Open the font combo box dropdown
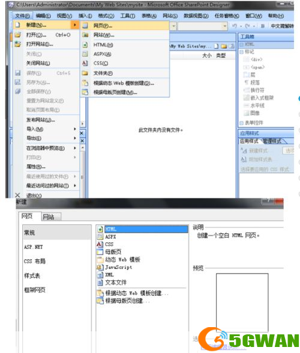This screenshot has height=353, width=300. [225, 26]
